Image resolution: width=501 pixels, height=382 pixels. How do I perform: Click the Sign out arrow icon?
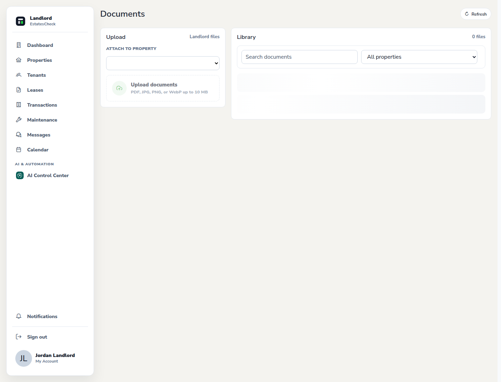tap(19, 337)
